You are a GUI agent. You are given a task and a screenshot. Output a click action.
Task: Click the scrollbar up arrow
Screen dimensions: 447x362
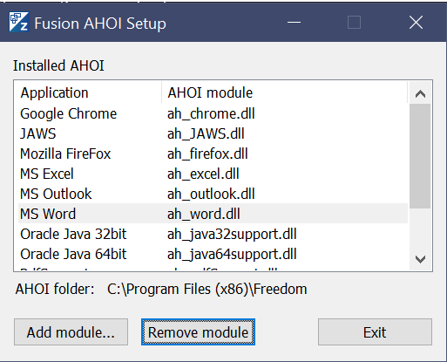[420, 93]
